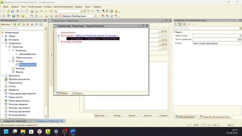Click configuration tree search input field
The image size is (242, 136).
[22, 28]
